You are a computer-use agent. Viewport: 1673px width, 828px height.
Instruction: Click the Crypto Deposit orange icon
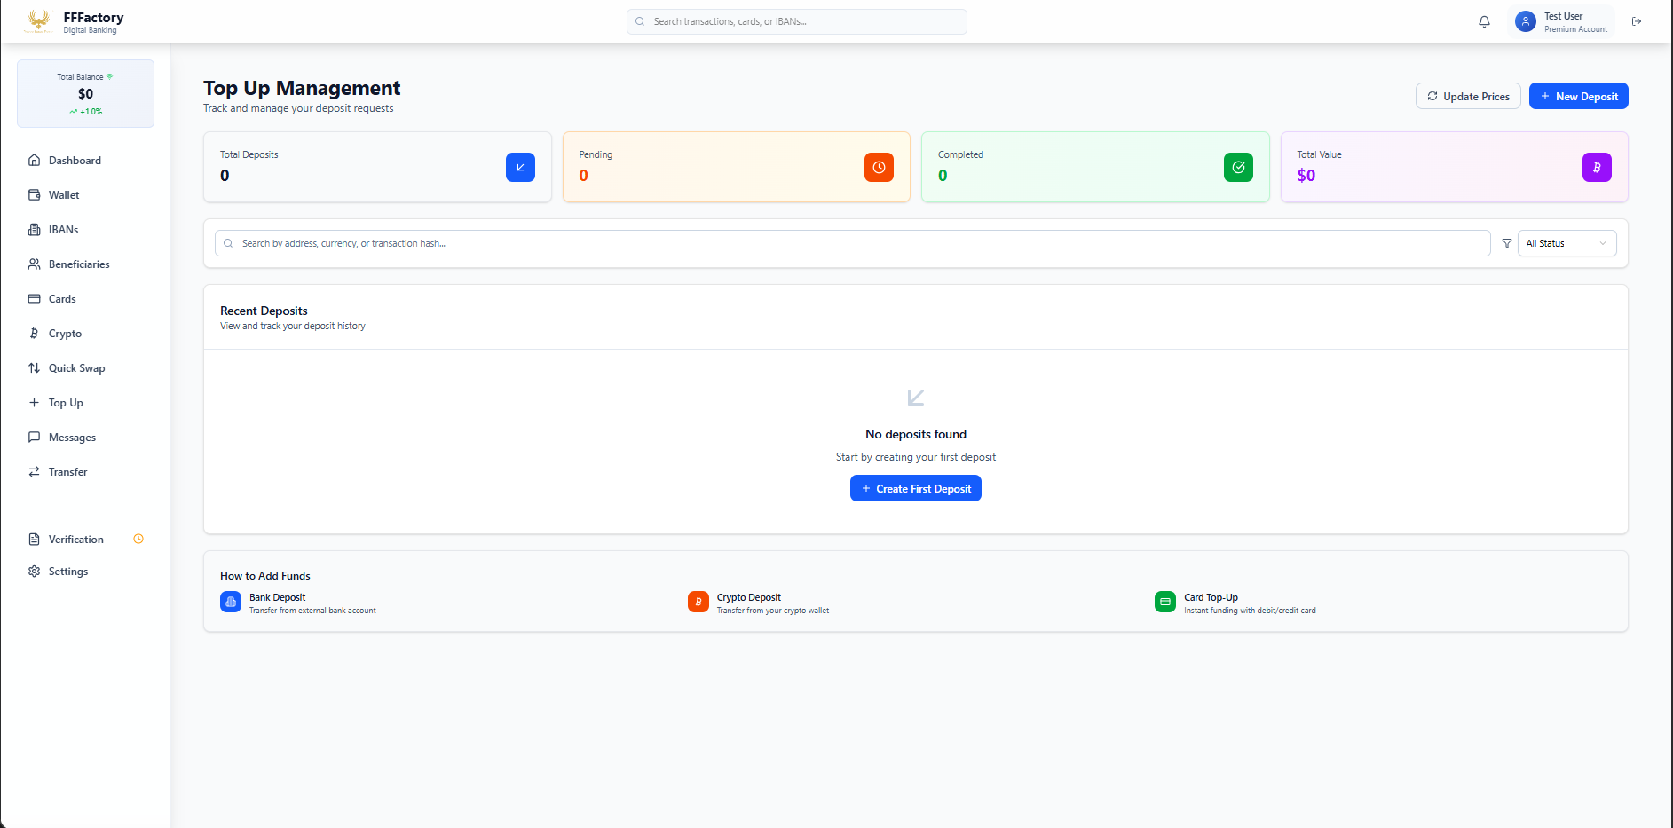coord(698,602)
